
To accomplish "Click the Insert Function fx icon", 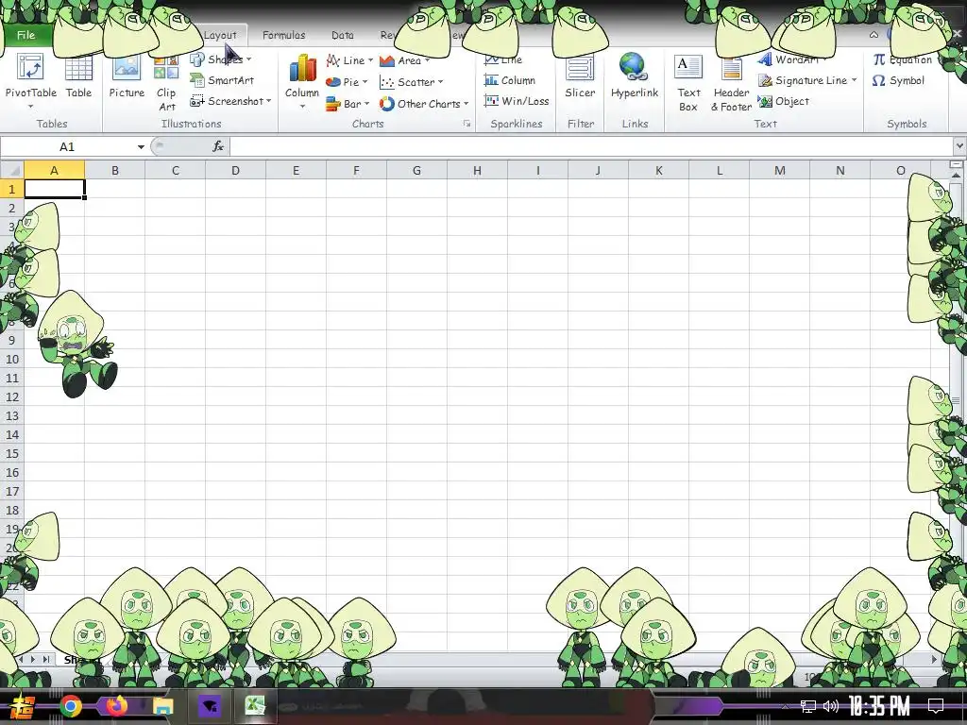I will point(218,146).
